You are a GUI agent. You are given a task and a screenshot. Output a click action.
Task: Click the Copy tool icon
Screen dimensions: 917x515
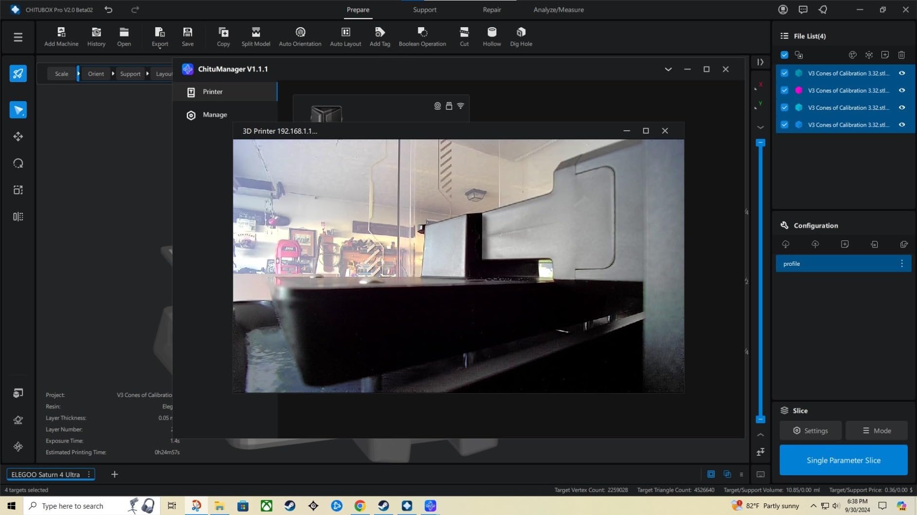(223, 37)
